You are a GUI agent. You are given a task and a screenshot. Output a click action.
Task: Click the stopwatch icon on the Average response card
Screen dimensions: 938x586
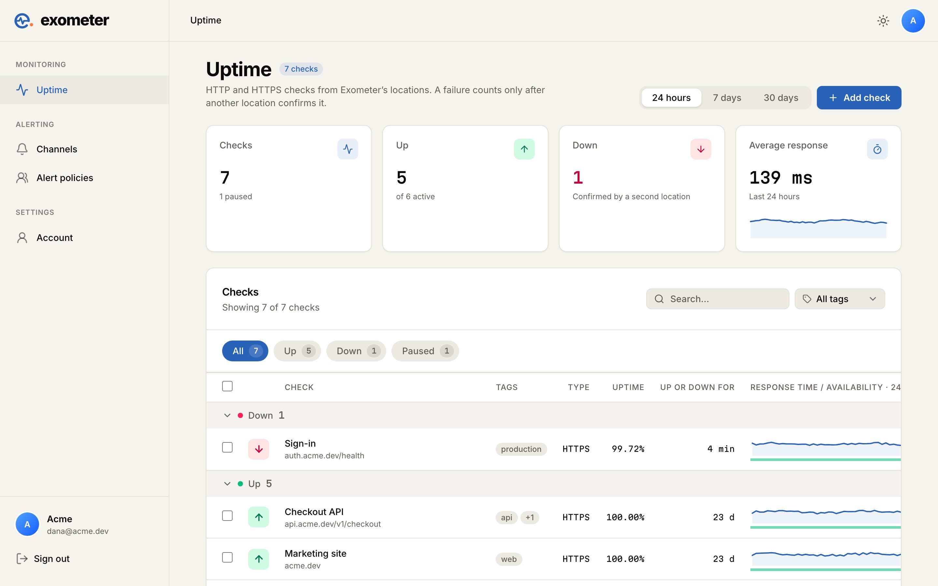point(877,149)
